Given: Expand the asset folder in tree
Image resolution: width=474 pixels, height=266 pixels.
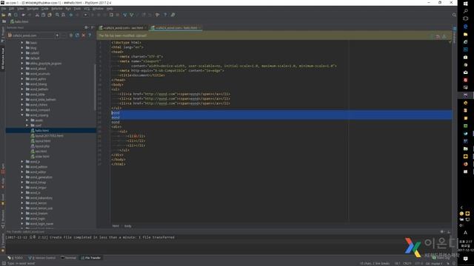Looking at the screenshot, I should tap(27, 120).
